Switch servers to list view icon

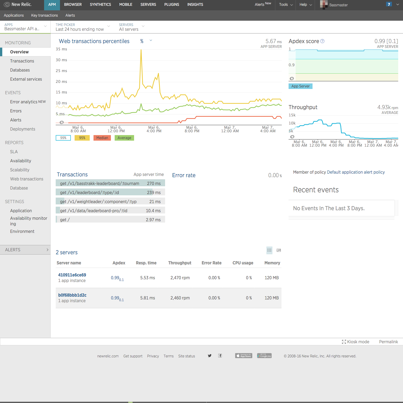269,250
